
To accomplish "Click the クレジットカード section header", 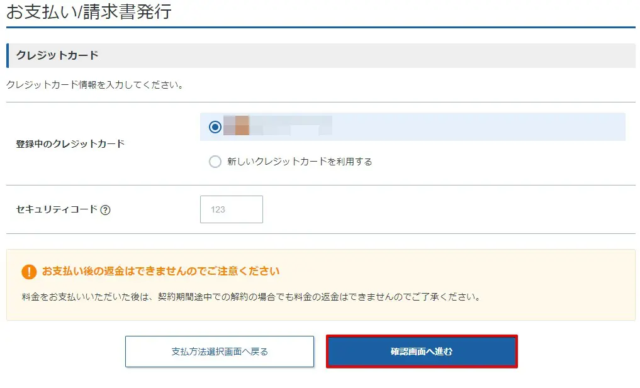I will click(x=58, y=55).
